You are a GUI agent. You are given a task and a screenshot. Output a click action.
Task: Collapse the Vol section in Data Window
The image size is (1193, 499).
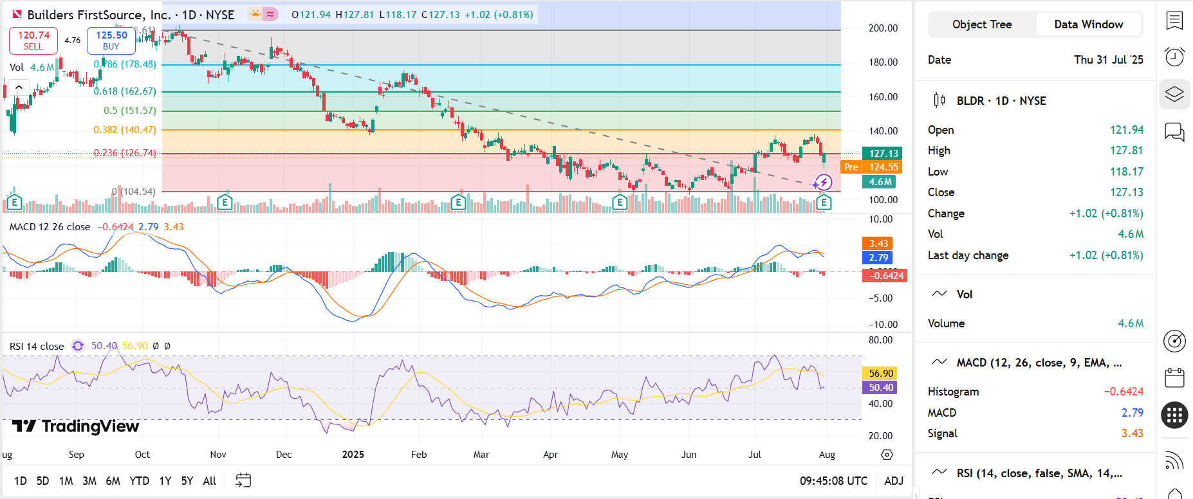pos(939,294)
